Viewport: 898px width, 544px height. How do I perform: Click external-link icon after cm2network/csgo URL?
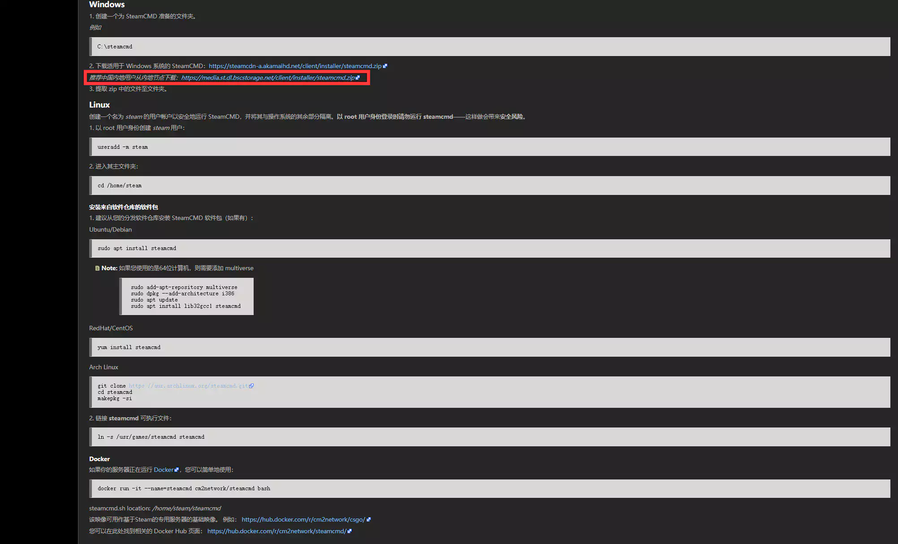[369, 520]
